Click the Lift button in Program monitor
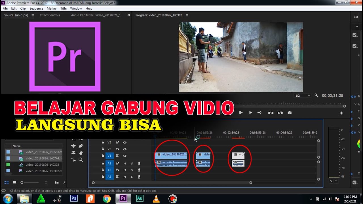363x204 pixels. point(271,113)
